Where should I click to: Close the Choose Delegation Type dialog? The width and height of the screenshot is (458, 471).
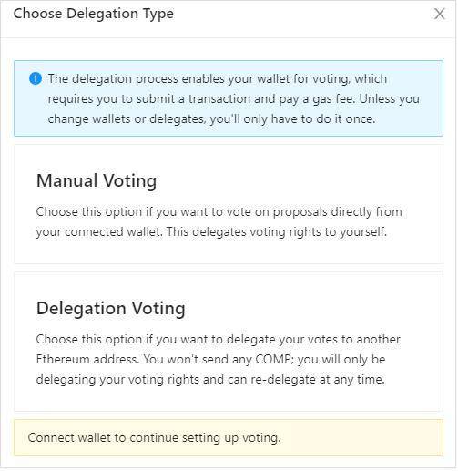(x=439, y=14)
